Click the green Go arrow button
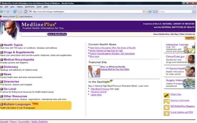Image resolution: width=197 pixels, height=123 pixels. (150, 12)
